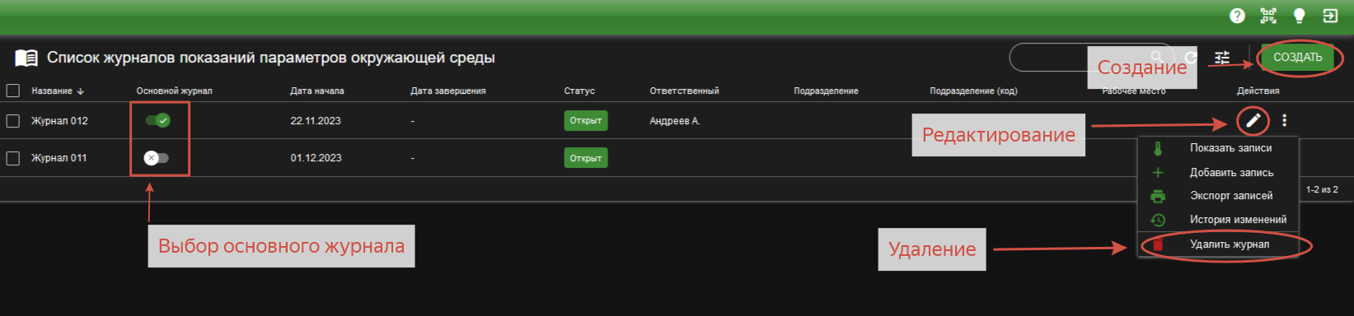
Task: Click the QR code scanner icon
Action: 1268,16
